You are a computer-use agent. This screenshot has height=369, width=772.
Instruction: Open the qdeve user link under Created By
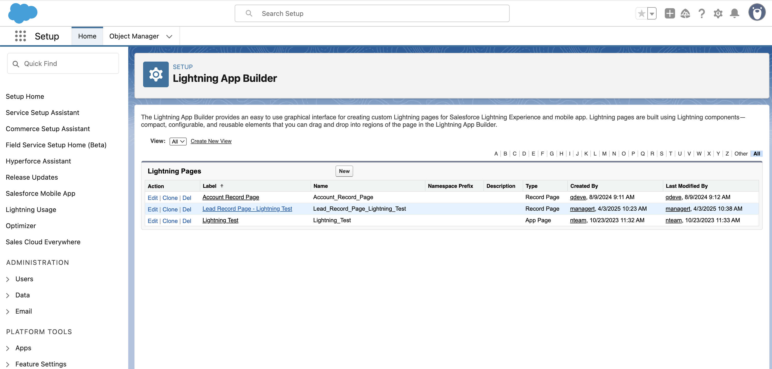tap(578, 197)
